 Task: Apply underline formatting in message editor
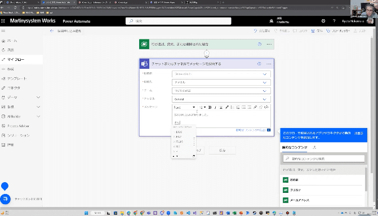pos(221,107)
